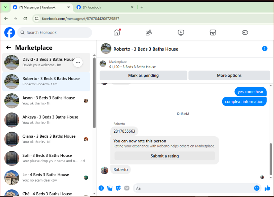Open a new browser tab with plus
Viewport: 274px width, 197px height.
(x=142, y=7)
